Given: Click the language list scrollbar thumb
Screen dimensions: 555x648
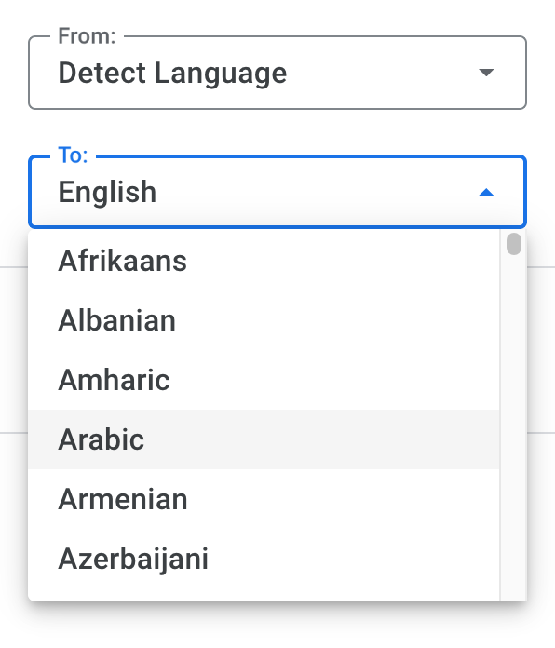Looking at the screenshot, I should [514, 244].
